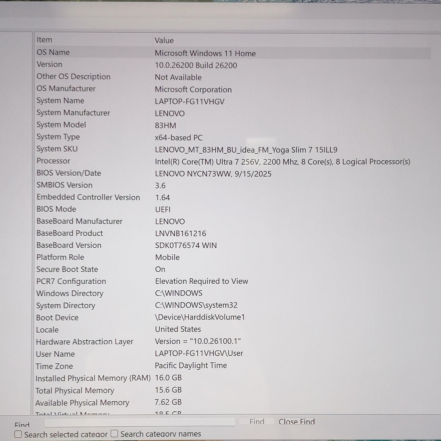Screen dimensions: 441x441
Task: Enable the Search selected category checkbox
Action: 18,434
